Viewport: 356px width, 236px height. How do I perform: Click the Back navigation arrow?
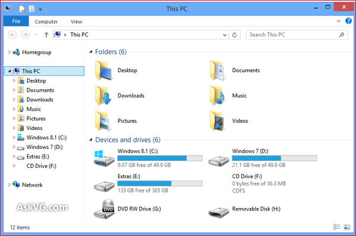pos(13,35)
